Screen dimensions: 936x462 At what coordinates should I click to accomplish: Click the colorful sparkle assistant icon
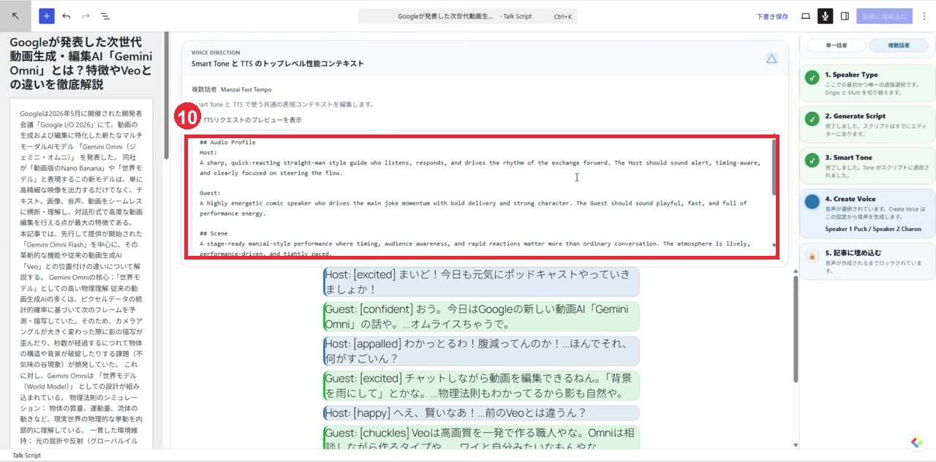point(917,442)
